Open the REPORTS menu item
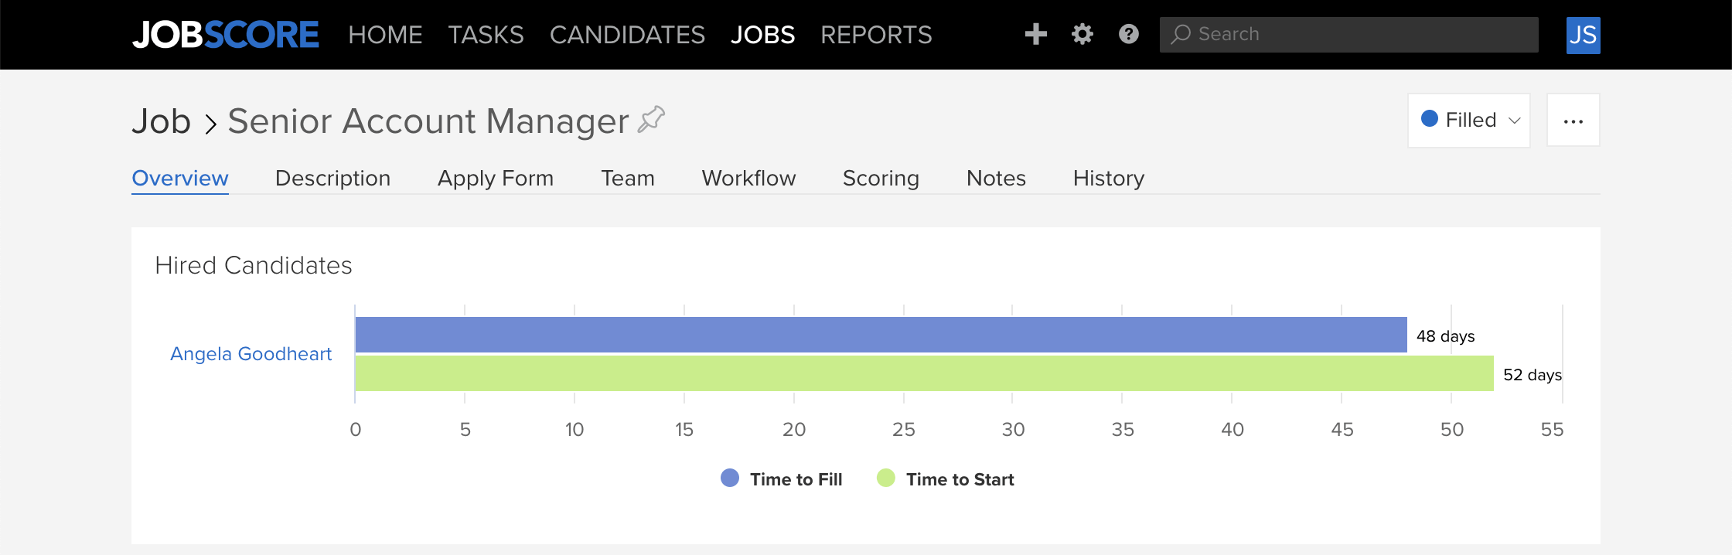This screenshot has width=1732, height=555. (876, 34)
